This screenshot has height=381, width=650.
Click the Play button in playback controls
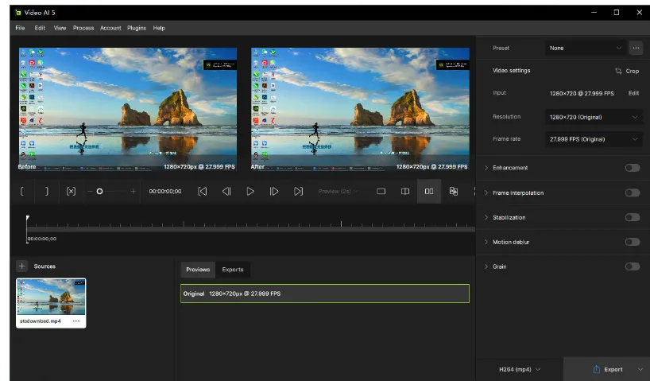[x=250, y=192]
